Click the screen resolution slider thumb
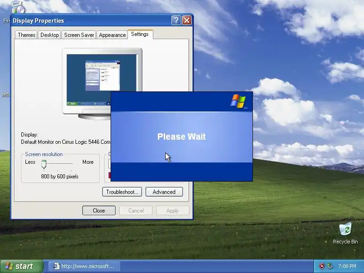 point(44,164)
